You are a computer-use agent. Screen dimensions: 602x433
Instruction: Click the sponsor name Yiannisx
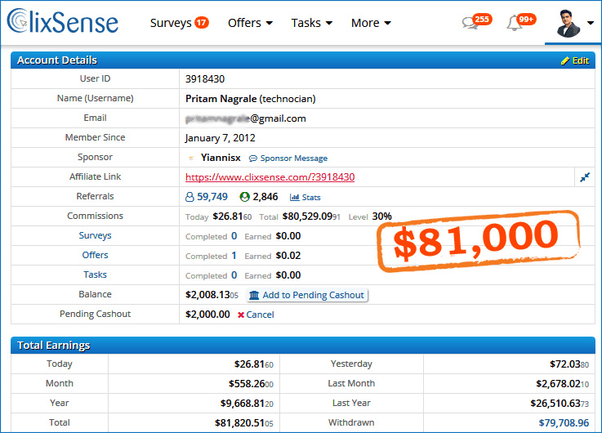point(221,158)
